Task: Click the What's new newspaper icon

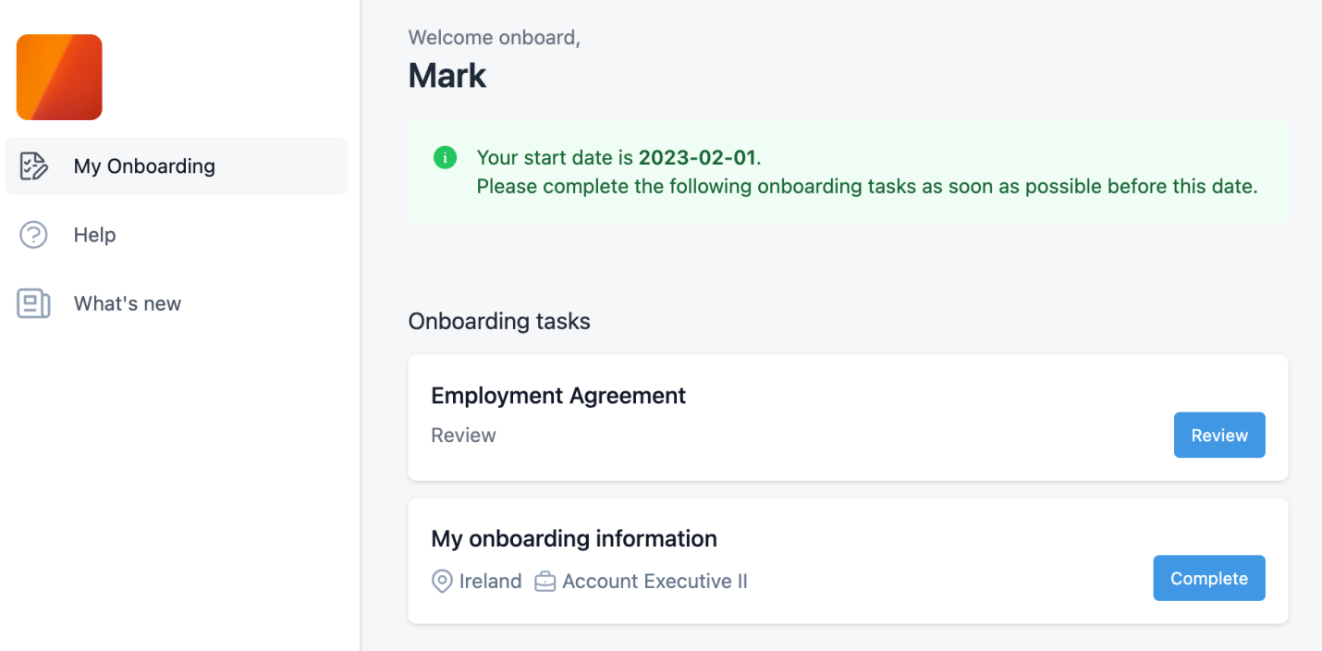Action: tap(33, 303)
